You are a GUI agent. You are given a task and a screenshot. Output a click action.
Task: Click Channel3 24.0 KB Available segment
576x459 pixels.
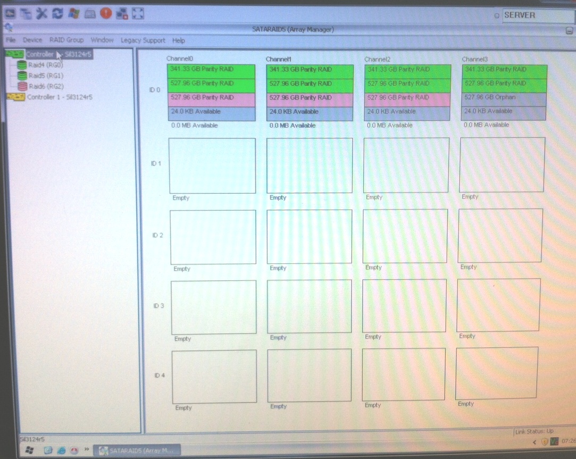[x=503, y=113]
